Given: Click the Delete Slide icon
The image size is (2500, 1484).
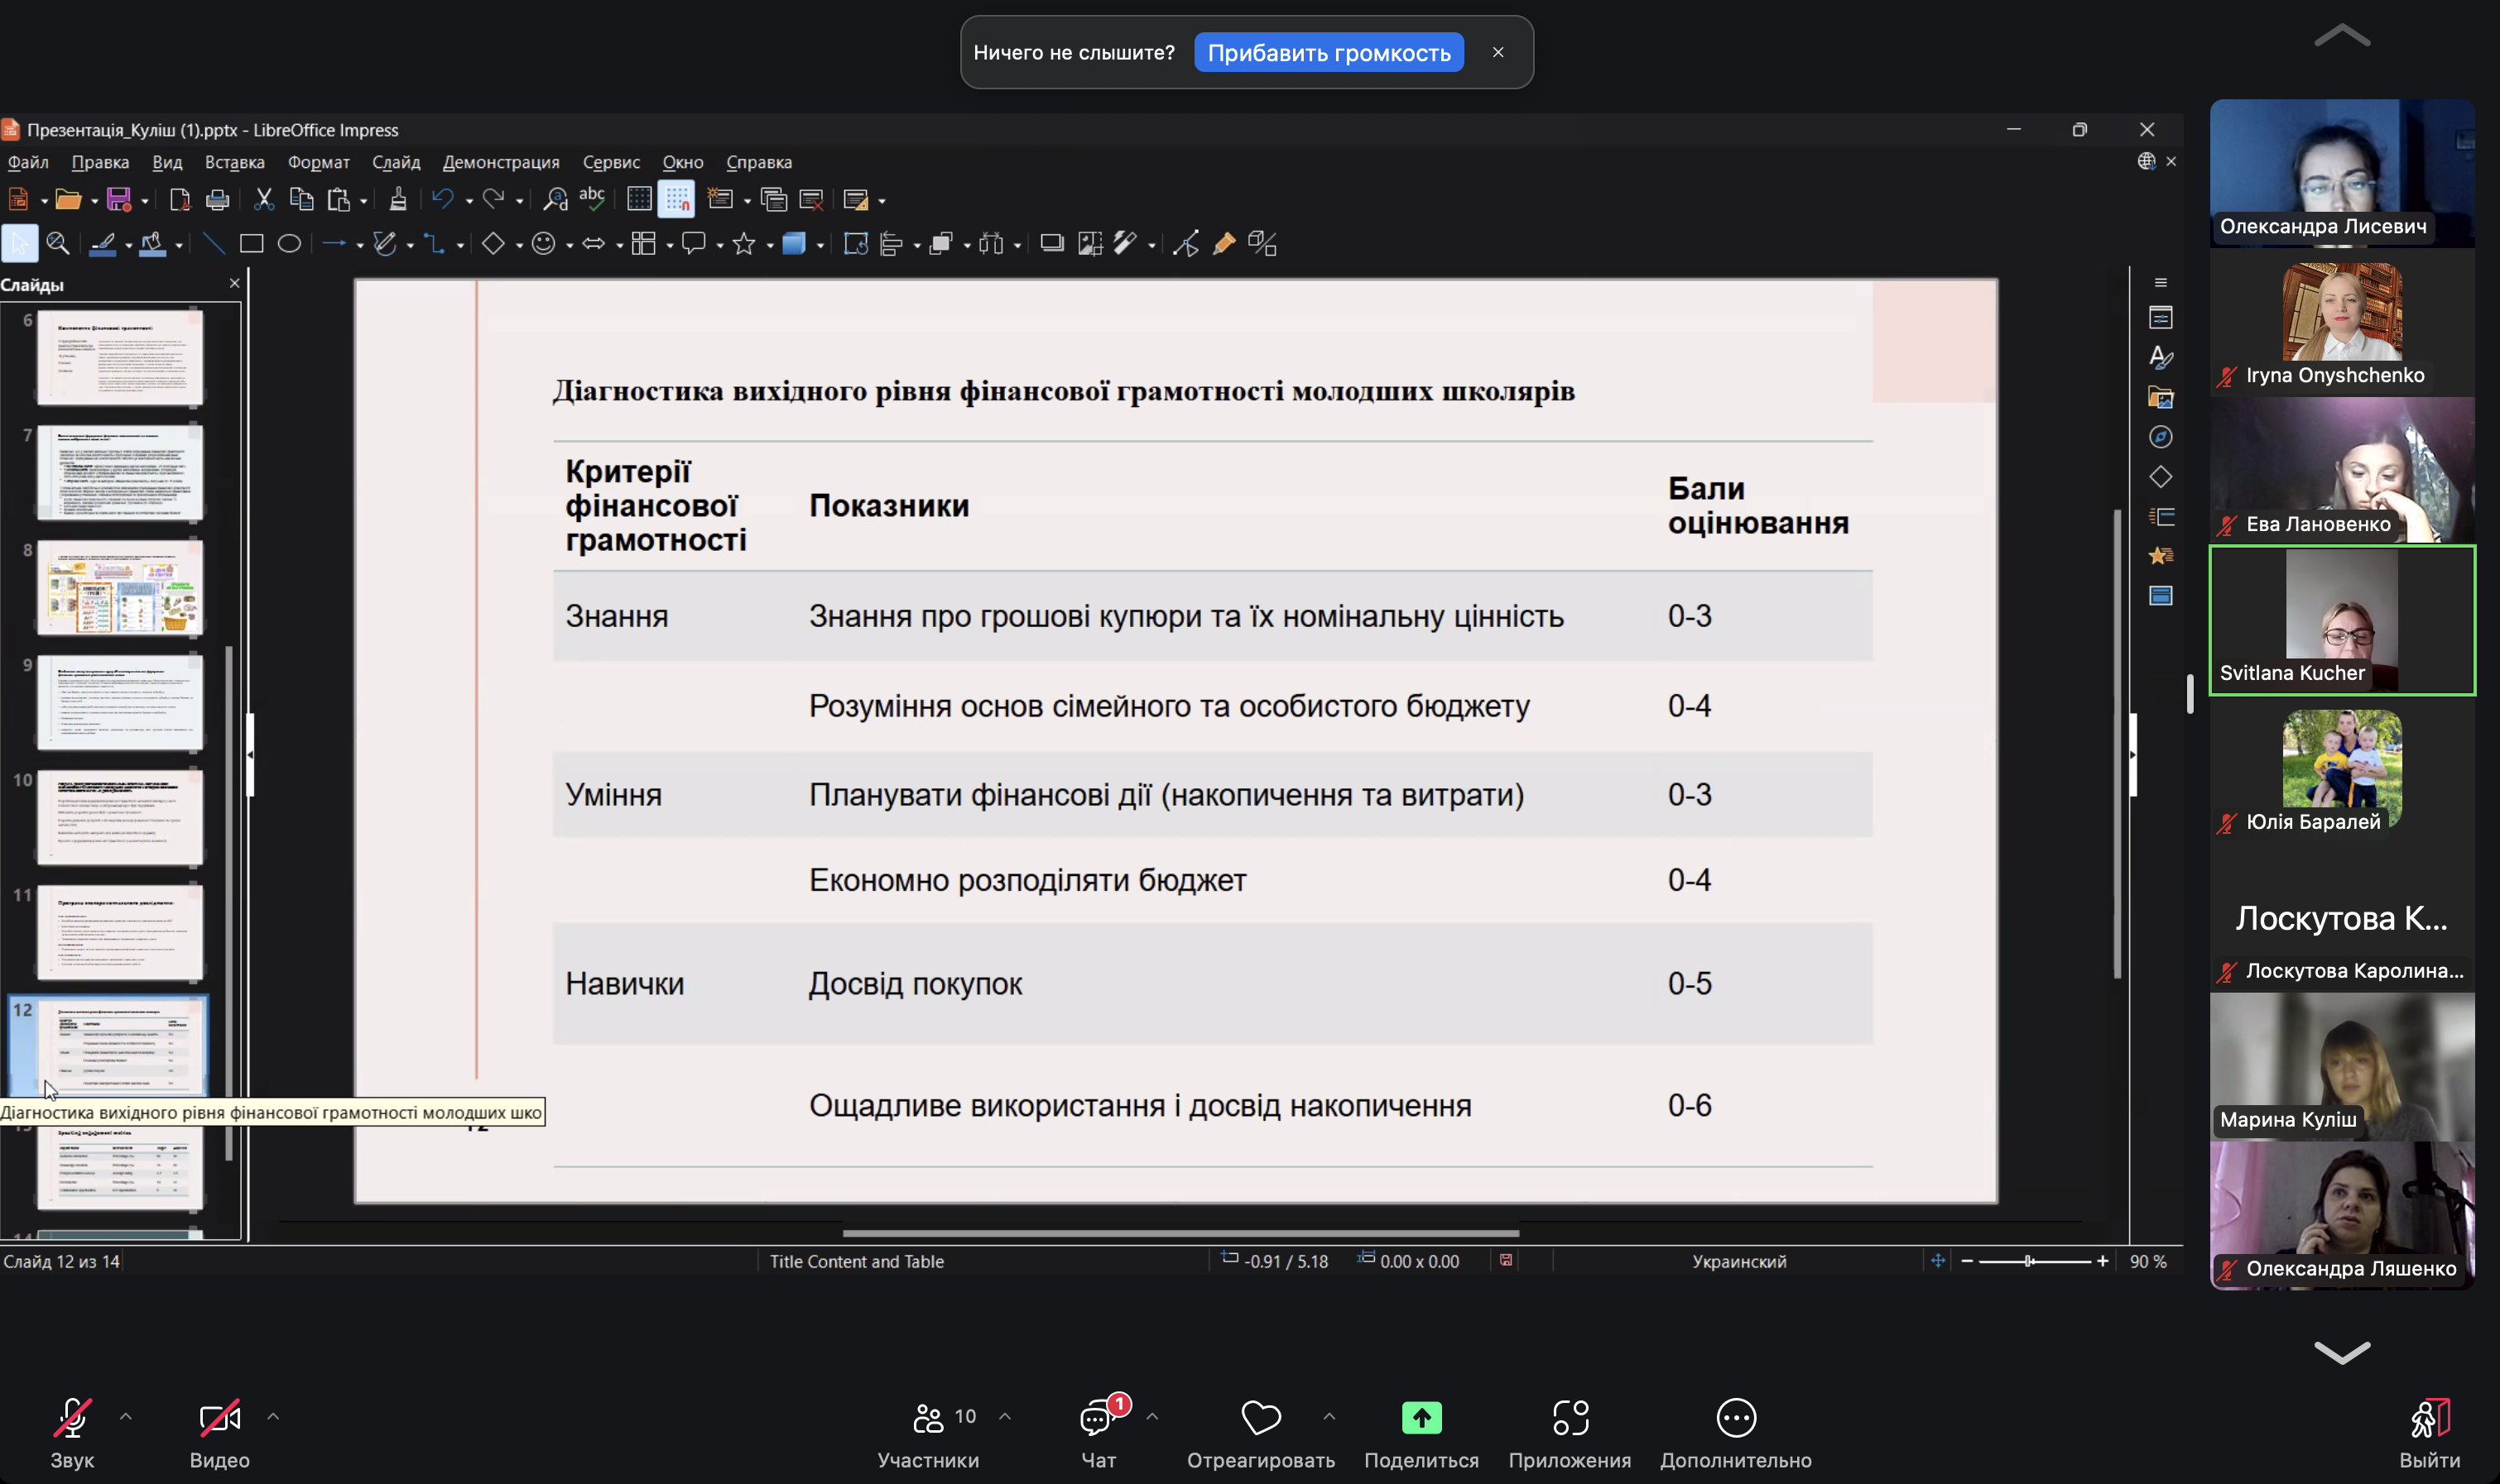Looking at the screenshot, I should 811,200.
